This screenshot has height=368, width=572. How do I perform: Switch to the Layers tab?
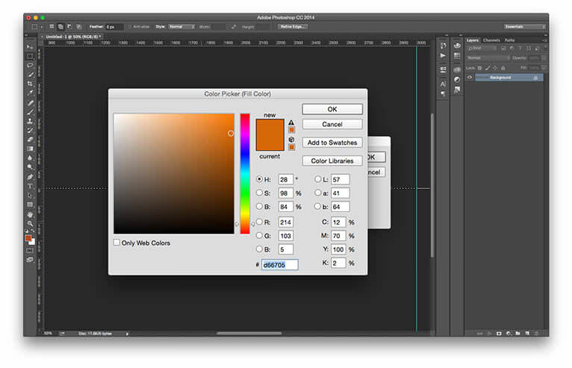coord(473,40)
